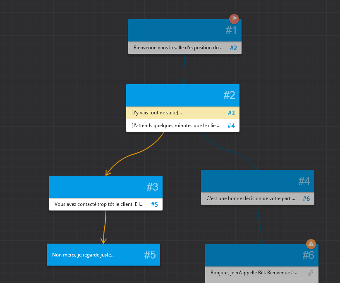
Task: Follow the #4 link badge in node #2
Action: pyautogui.click(x=231, y=126)
